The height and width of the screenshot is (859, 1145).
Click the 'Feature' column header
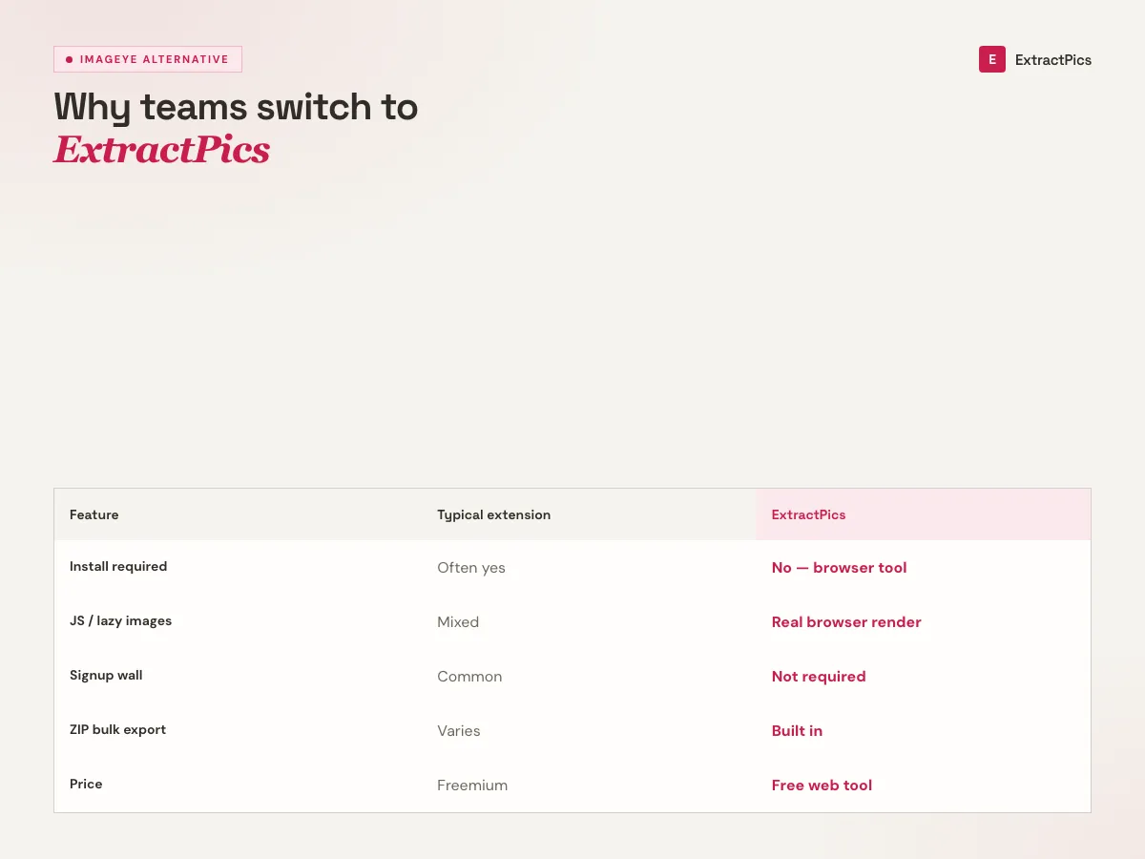[94, 514]
